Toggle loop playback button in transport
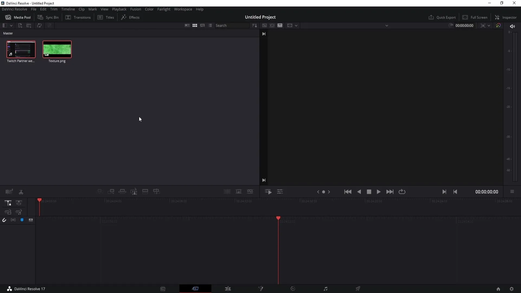This screenshot has width=521, height=293. click(402, 192)
